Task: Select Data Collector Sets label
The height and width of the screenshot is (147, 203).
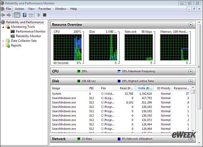Action: pyautogui.click(x=24, y=41)
